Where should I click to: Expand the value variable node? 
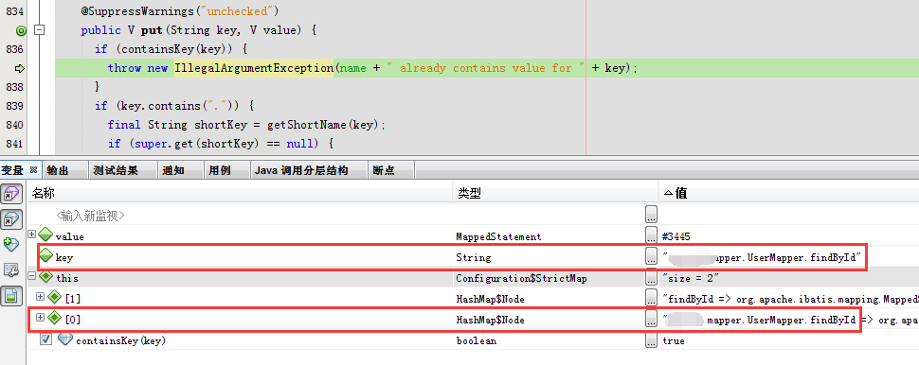click(x=31, y=234)
